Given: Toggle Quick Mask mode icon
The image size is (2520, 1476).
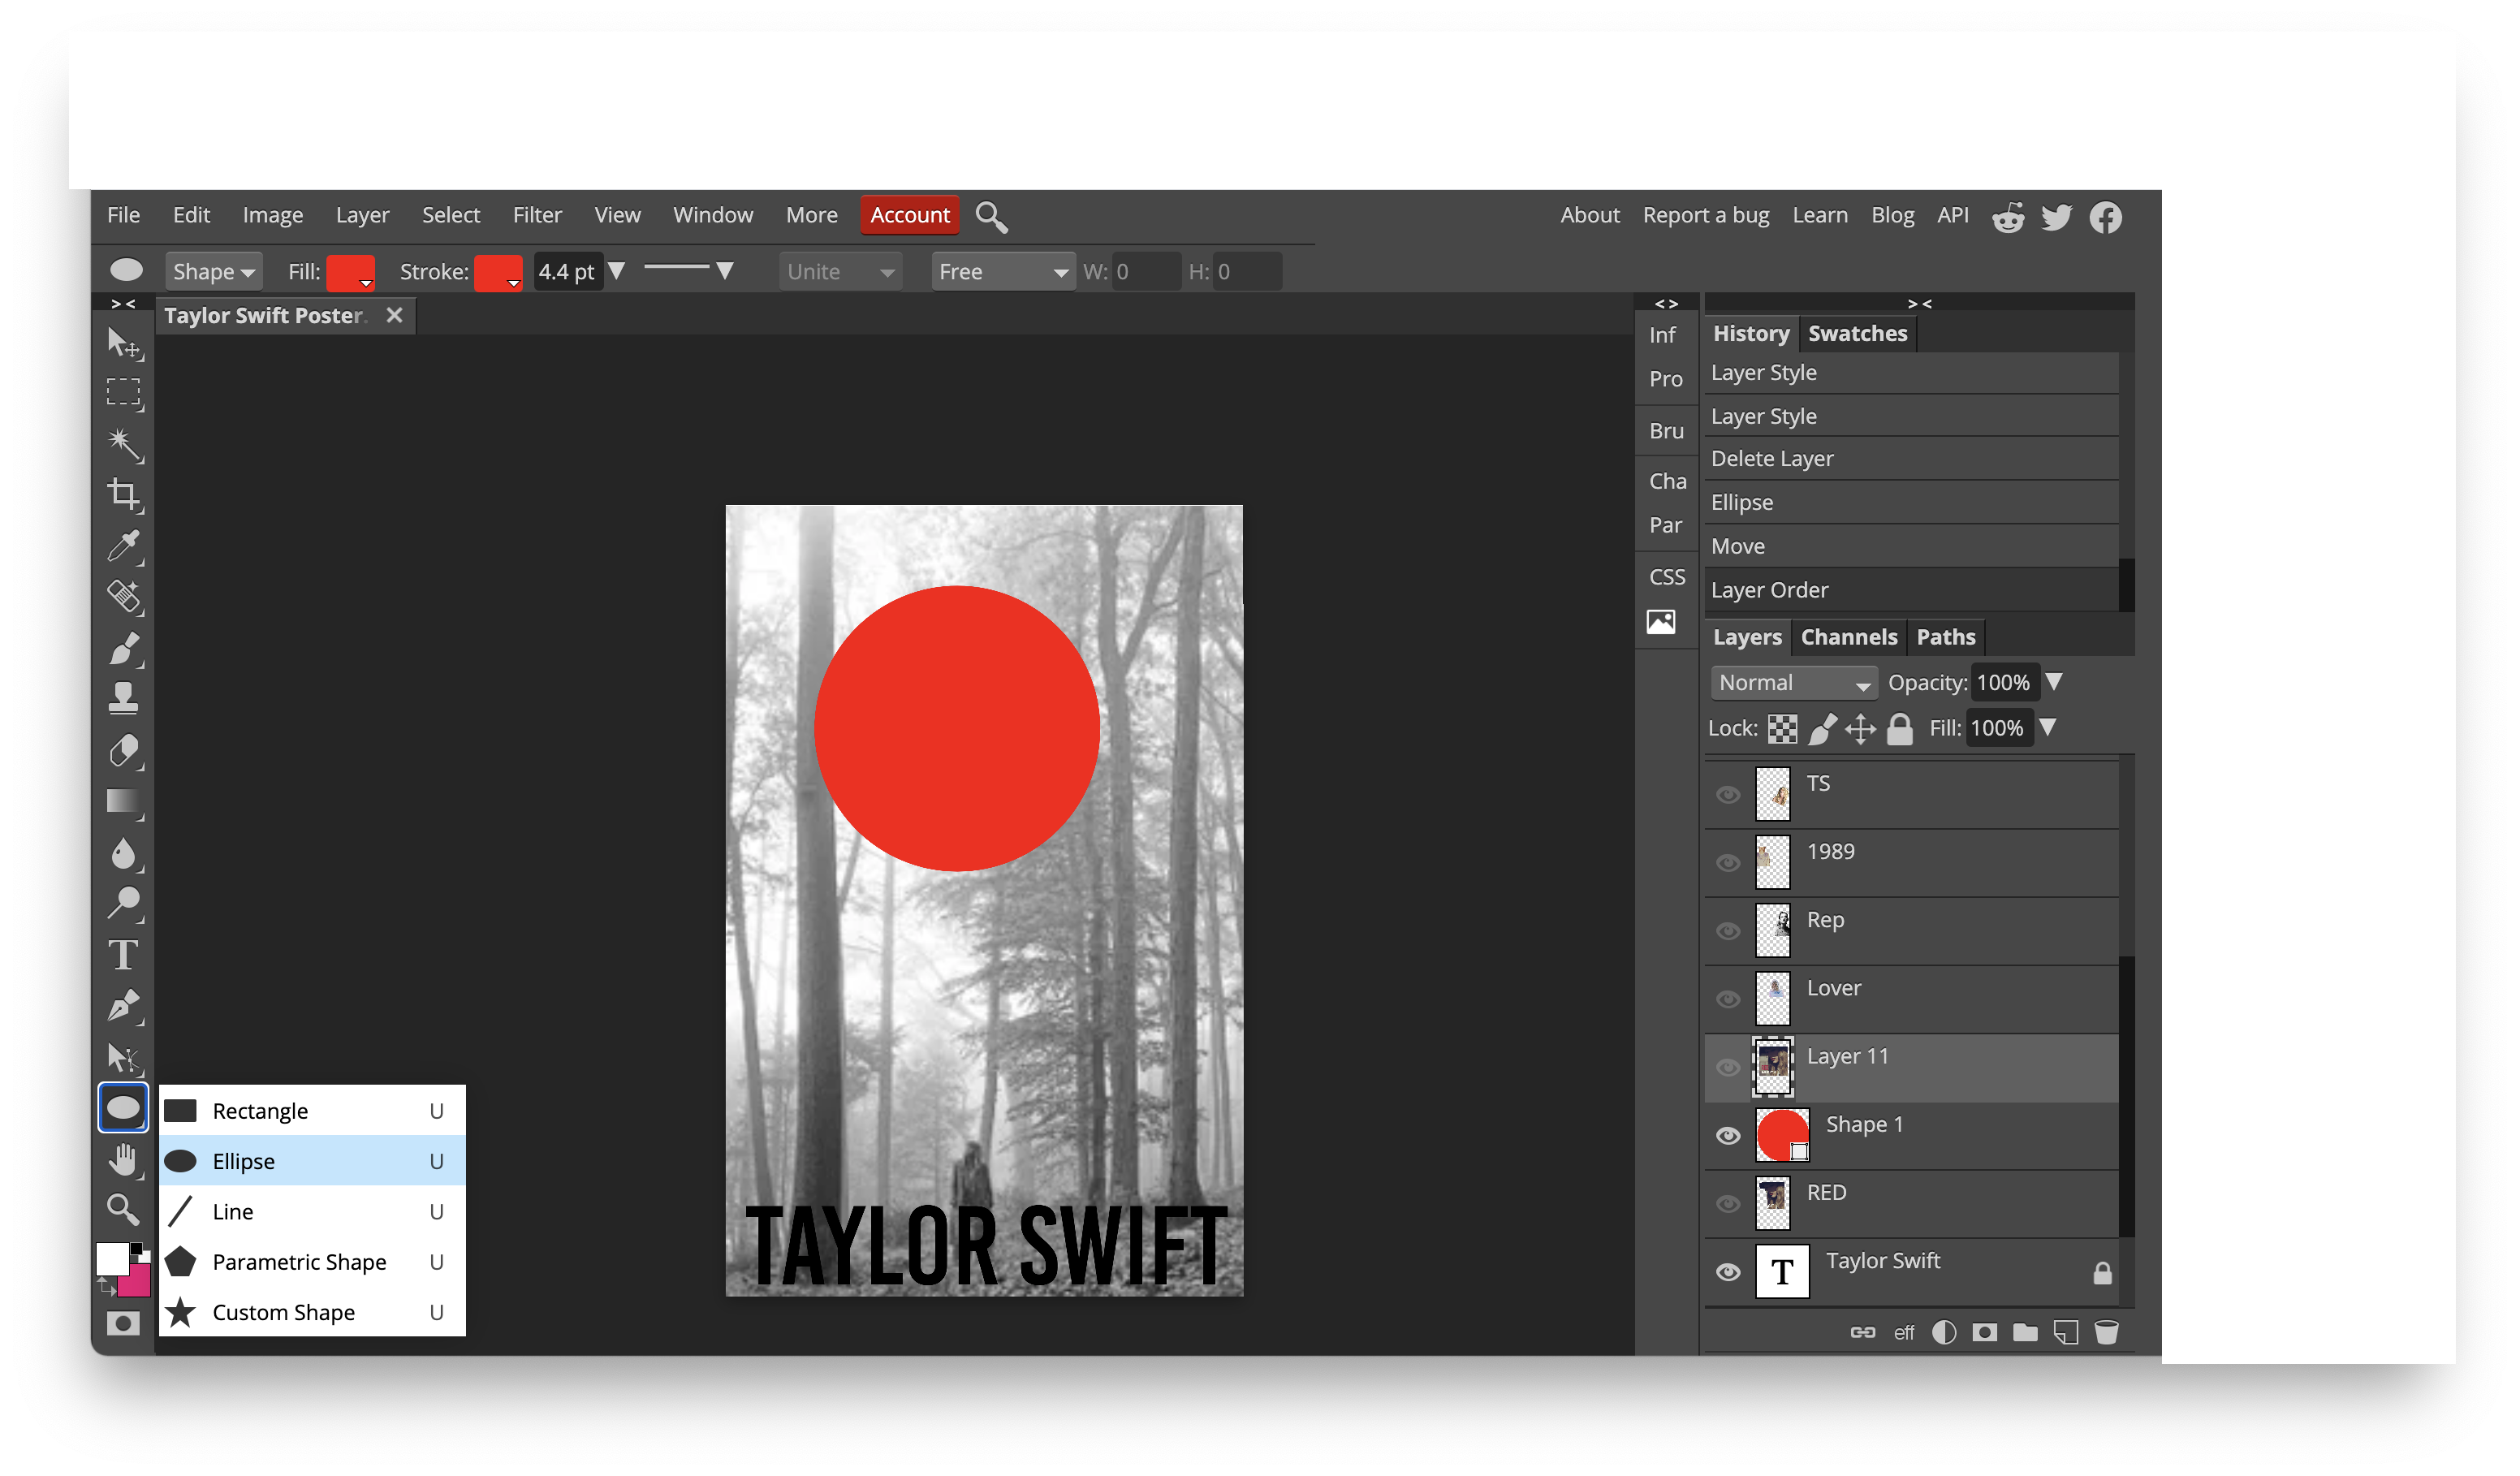Looking at the screenshot, I should [x=124, y=1324].
